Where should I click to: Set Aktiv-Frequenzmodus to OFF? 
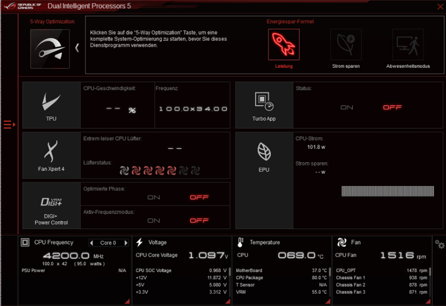click(x=199, y=221)
